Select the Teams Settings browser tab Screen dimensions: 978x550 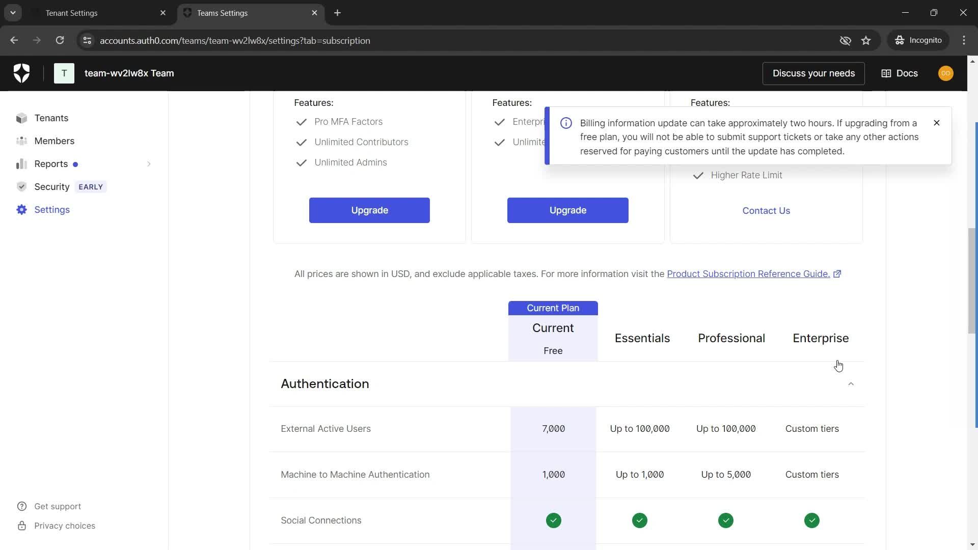[252, 13]
